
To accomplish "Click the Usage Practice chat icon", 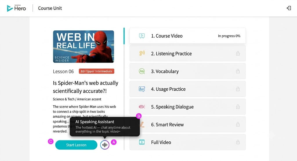I will (x=142, y=89).
